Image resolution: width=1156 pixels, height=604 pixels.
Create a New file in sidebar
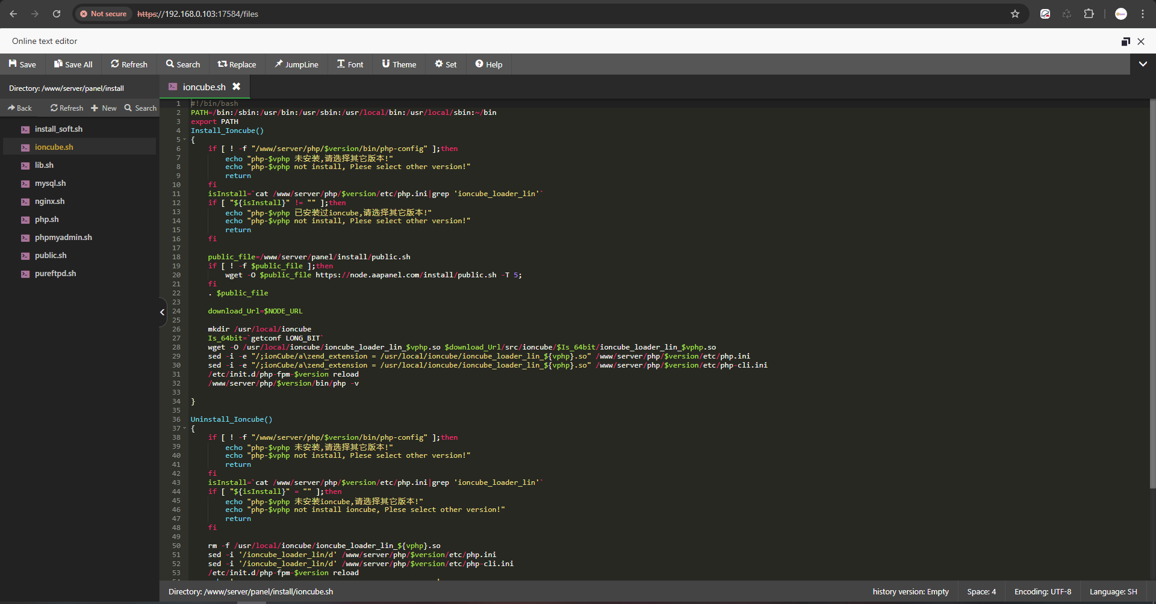pos(104,108)
